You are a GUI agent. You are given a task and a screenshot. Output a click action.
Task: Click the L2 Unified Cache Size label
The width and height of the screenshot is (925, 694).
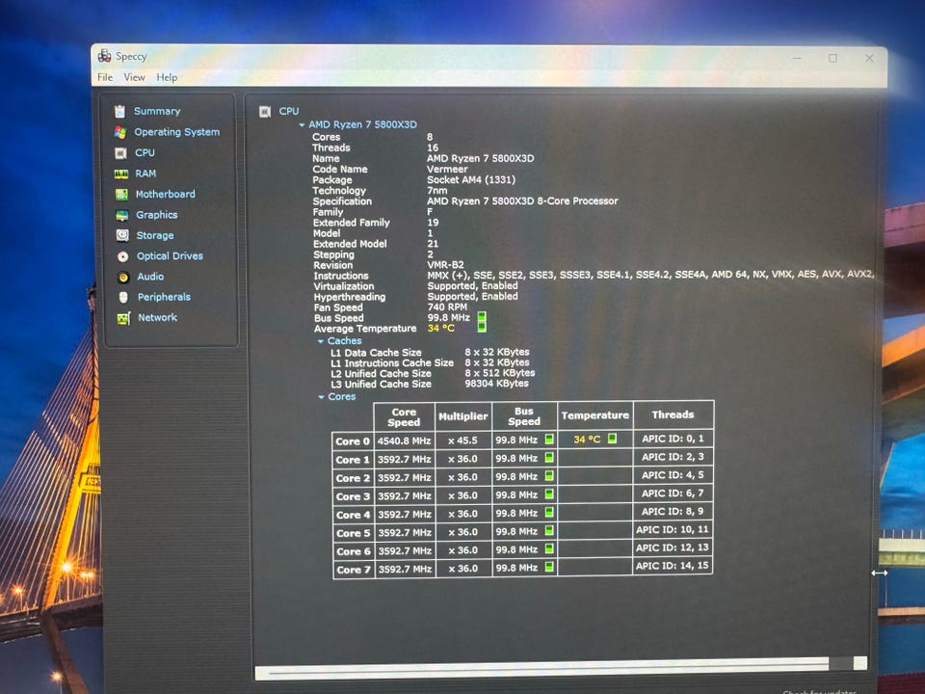(381, 374)
